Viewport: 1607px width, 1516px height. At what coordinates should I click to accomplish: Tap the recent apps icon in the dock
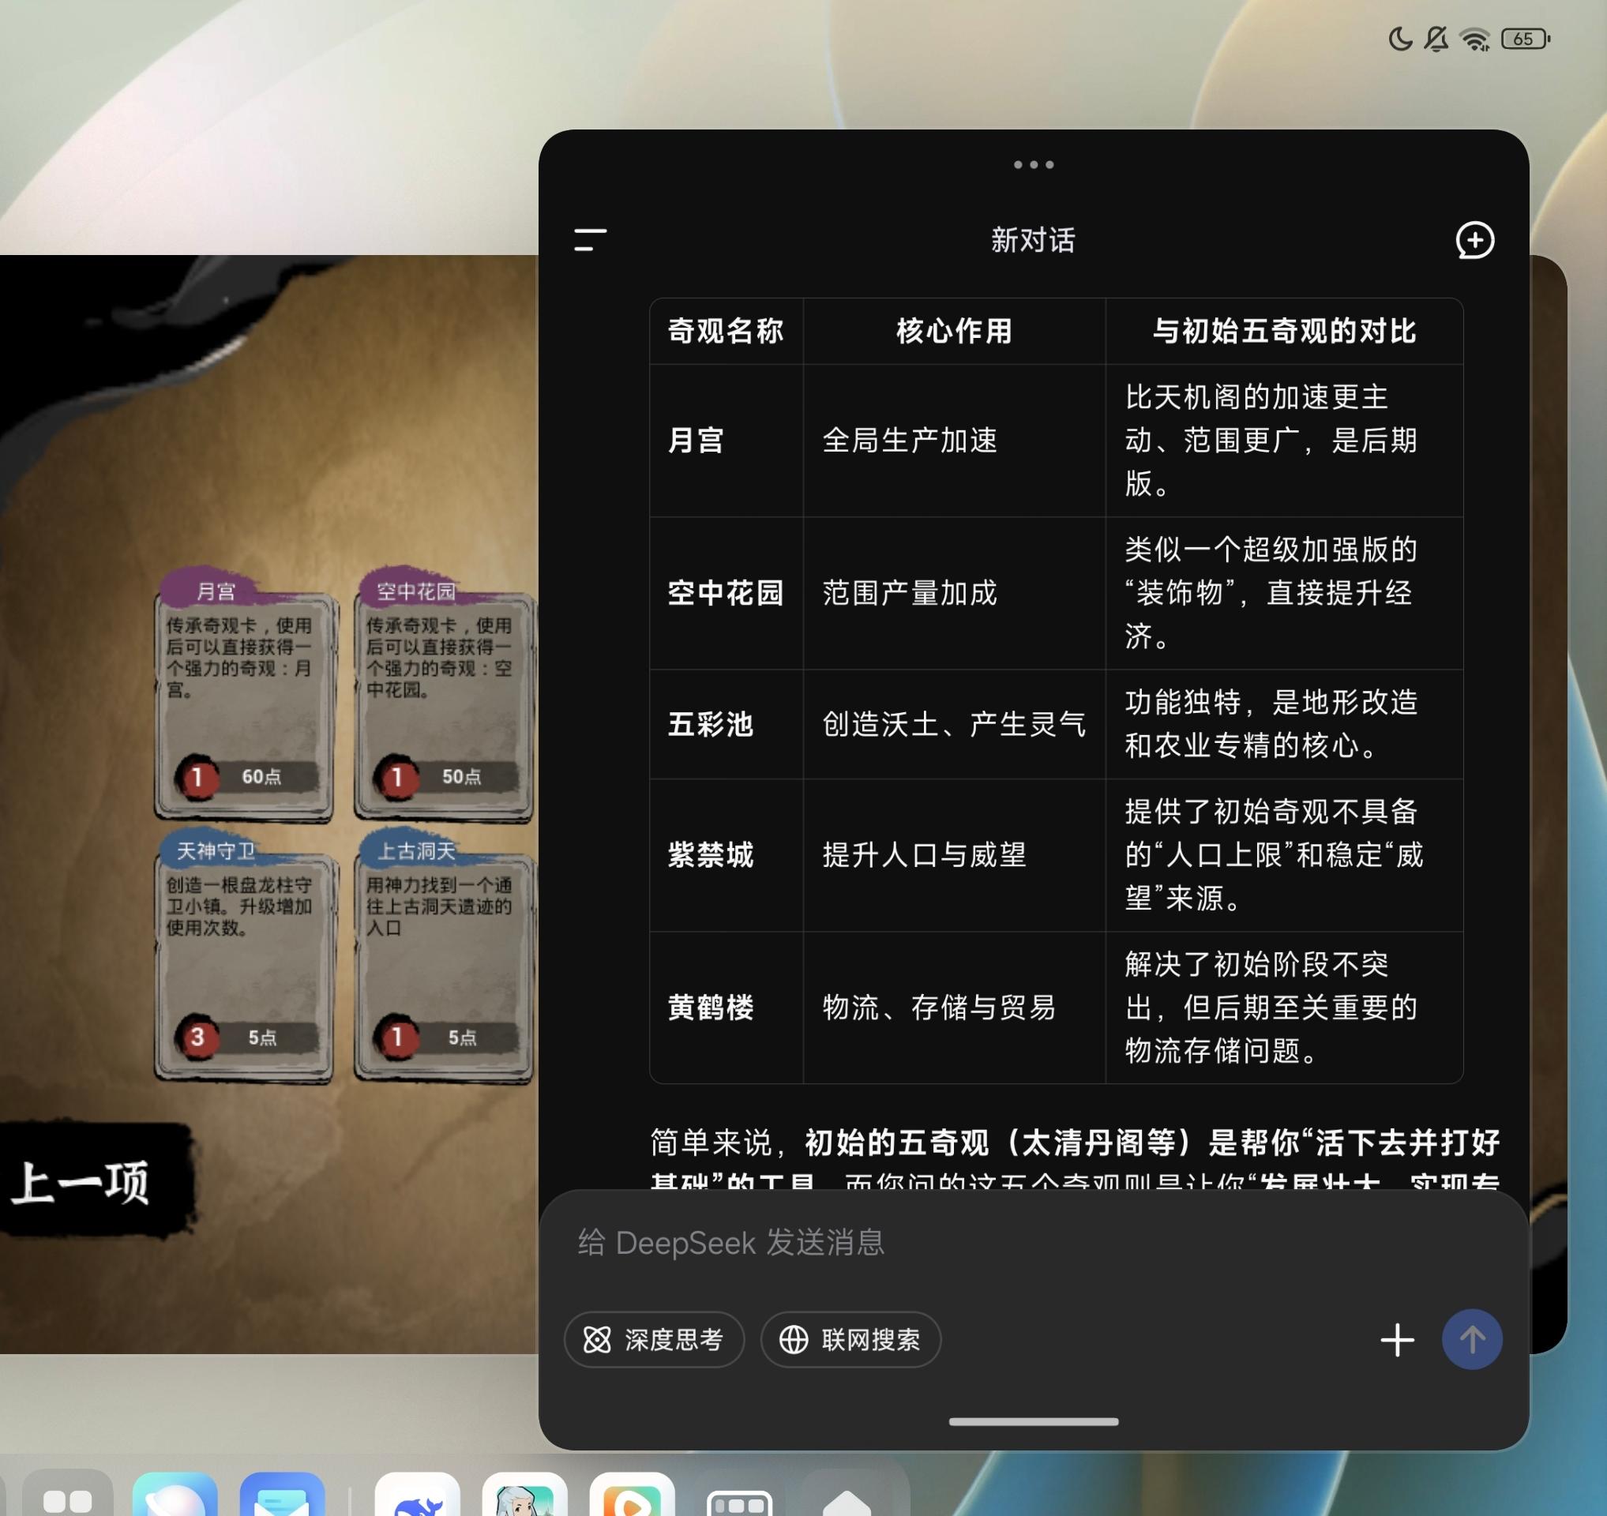click(738, 1499)
